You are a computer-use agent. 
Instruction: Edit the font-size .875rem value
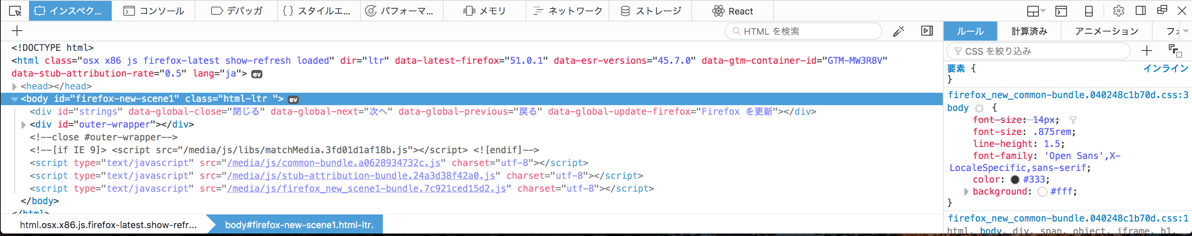pyautogui.click(x=1052, y=132)
